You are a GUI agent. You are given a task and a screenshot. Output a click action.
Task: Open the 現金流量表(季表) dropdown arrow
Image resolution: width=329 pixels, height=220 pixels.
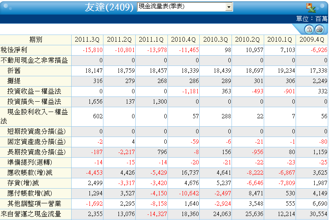point(229,7)
